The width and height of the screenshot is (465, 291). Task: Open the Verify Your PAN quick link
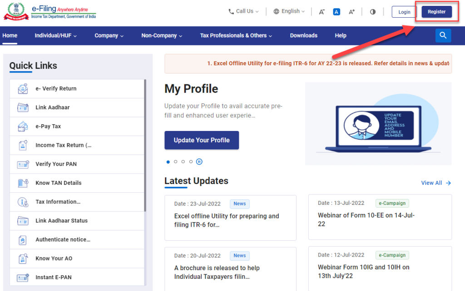[x=77, y=164]
